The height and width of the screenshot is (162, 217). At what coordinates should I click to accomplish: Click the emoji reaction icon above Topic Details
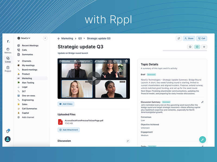[190, 47]
